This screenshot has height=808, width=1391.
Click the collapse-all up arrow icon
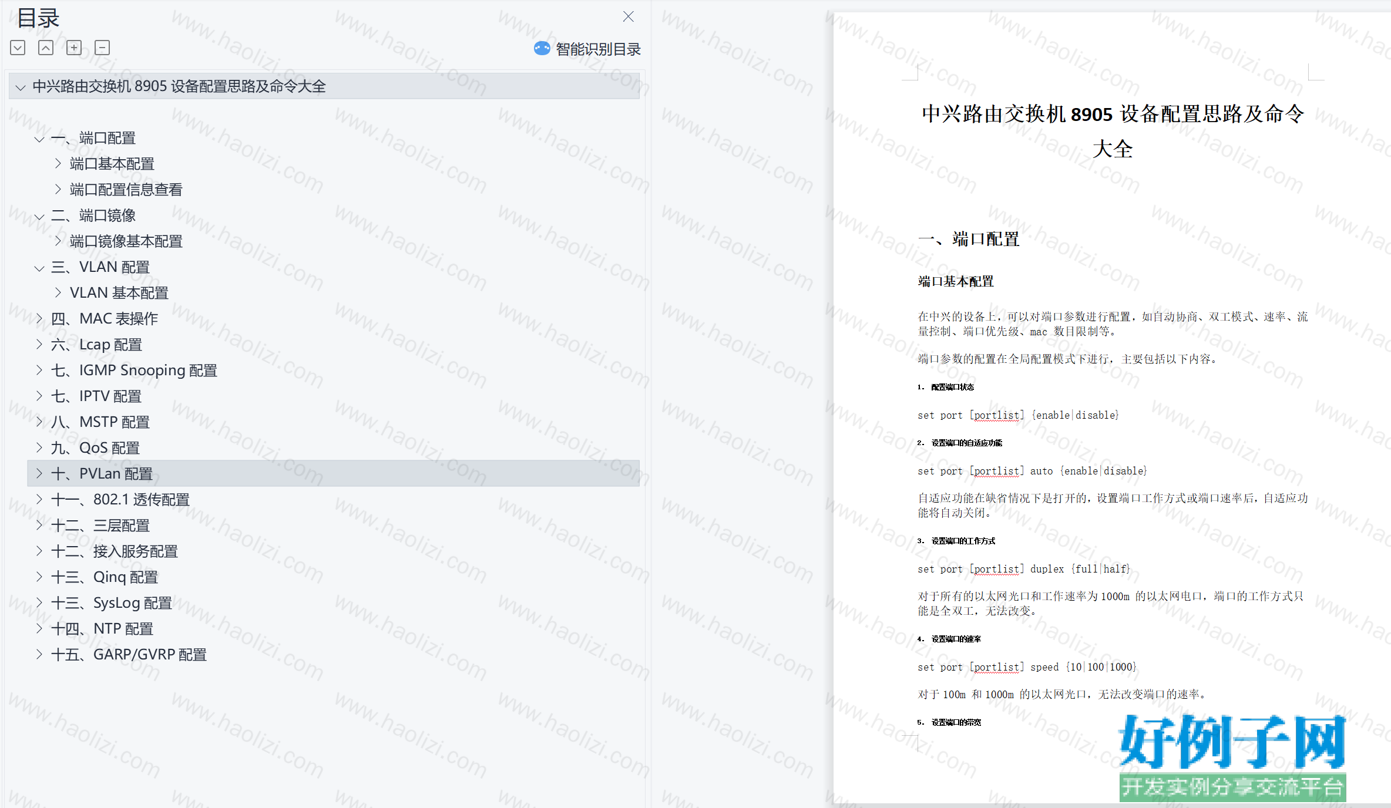point(46,48)
